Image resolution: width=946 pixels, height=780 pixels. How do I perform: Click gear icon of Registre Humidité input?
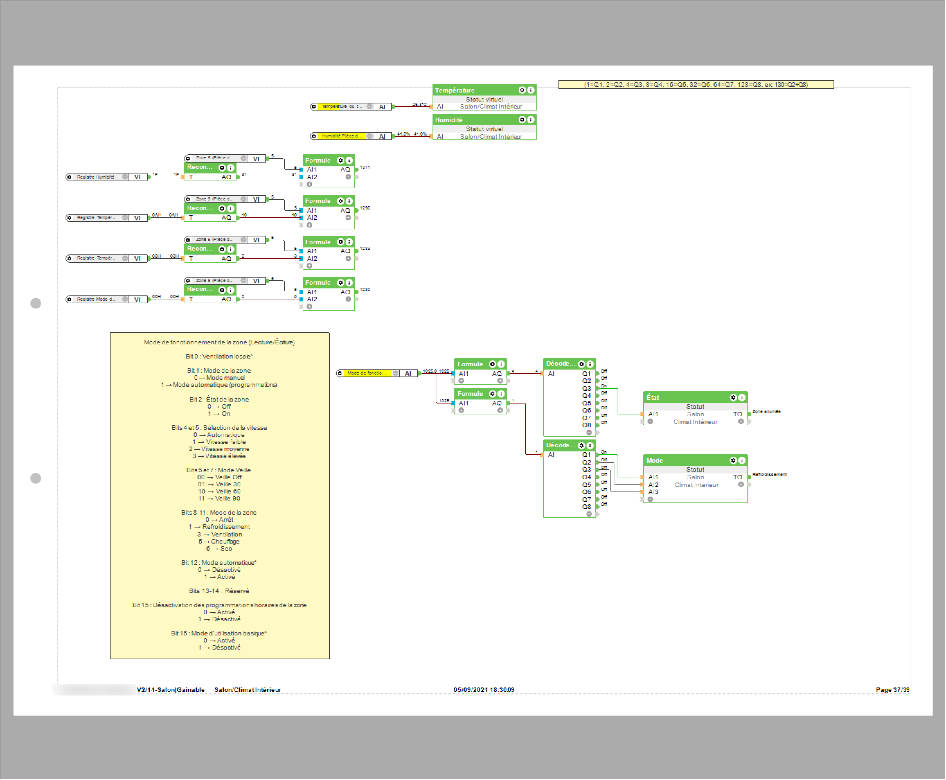(69, 177)
